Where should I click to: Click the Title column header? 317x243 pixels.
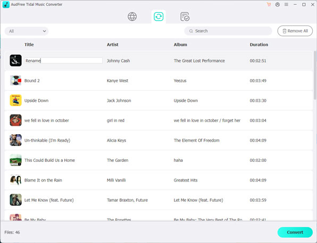coord(29,45)
